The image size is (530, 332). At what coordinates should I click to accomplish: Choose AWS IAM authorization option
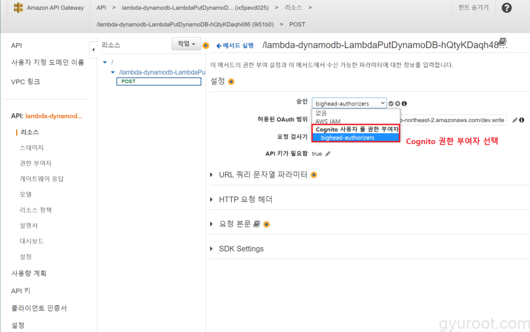tap(328, 121)
